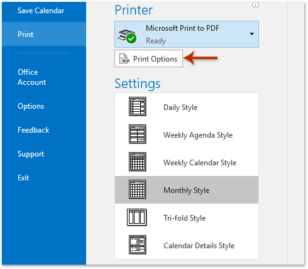The height and width of the screenshot is (269, 308).
Task: Exit Outlook from the sidebar
Action: pyautogui.click(x=23, y=178)
